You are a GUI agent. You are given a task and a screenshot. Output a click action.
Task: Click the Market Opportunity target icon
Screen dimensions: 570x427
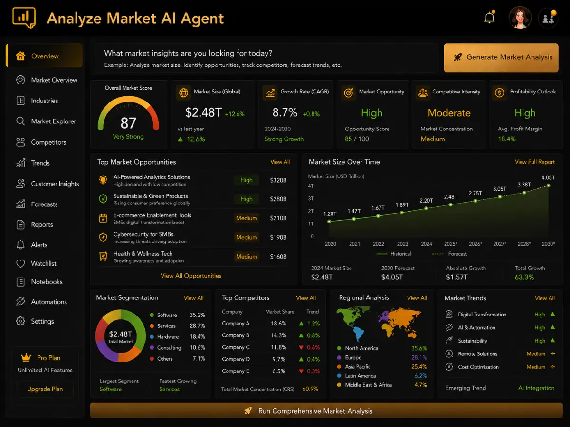(349, 93)
